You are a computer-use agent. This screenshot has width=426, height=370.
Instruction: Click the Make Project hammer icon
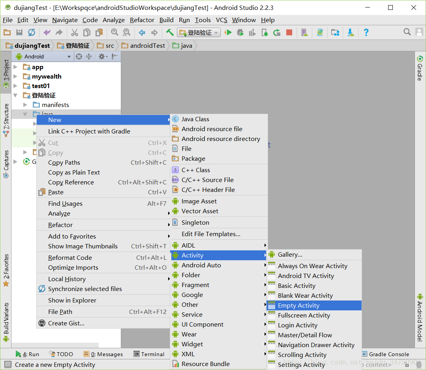pyautogui.click(x=170, y=32)
